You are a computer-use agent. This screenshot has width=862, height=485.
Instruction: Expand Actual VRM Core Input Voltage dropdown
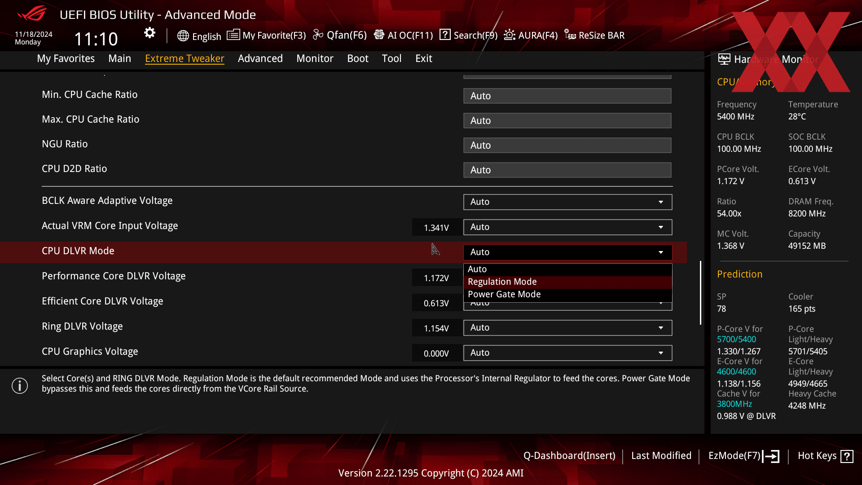coord(567,227)
